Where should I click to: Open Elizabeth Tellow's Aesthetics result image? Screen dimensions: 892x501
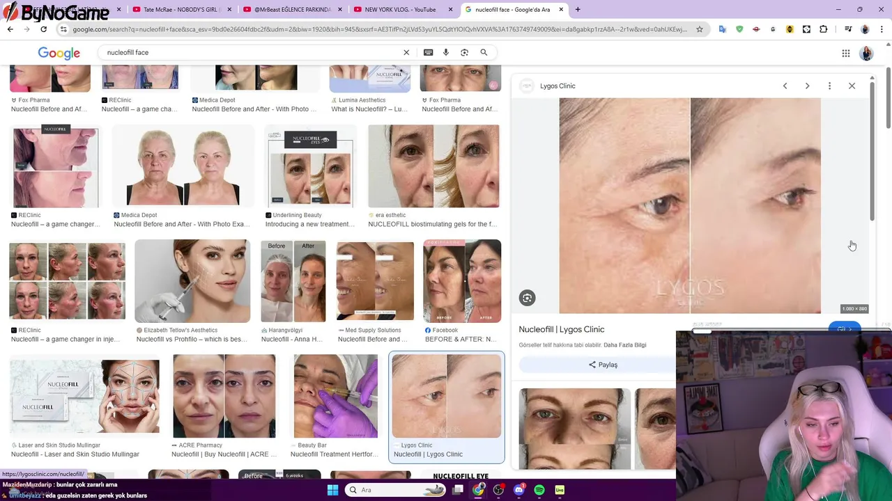click(x=192, y=281)
